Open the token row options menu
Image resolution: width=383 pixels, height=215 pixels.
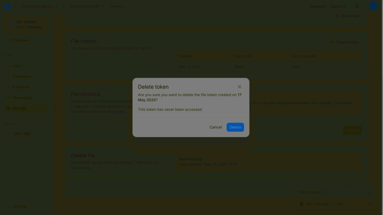pos(355,67)
